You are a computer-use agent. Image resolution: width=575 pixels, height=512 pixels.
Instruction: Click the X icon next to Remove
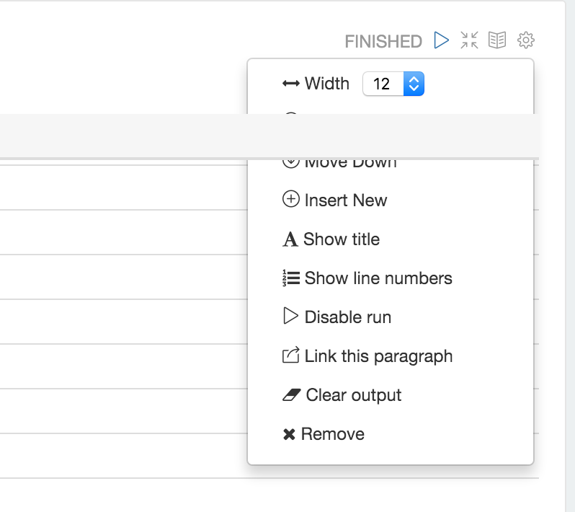click(290, 434)
